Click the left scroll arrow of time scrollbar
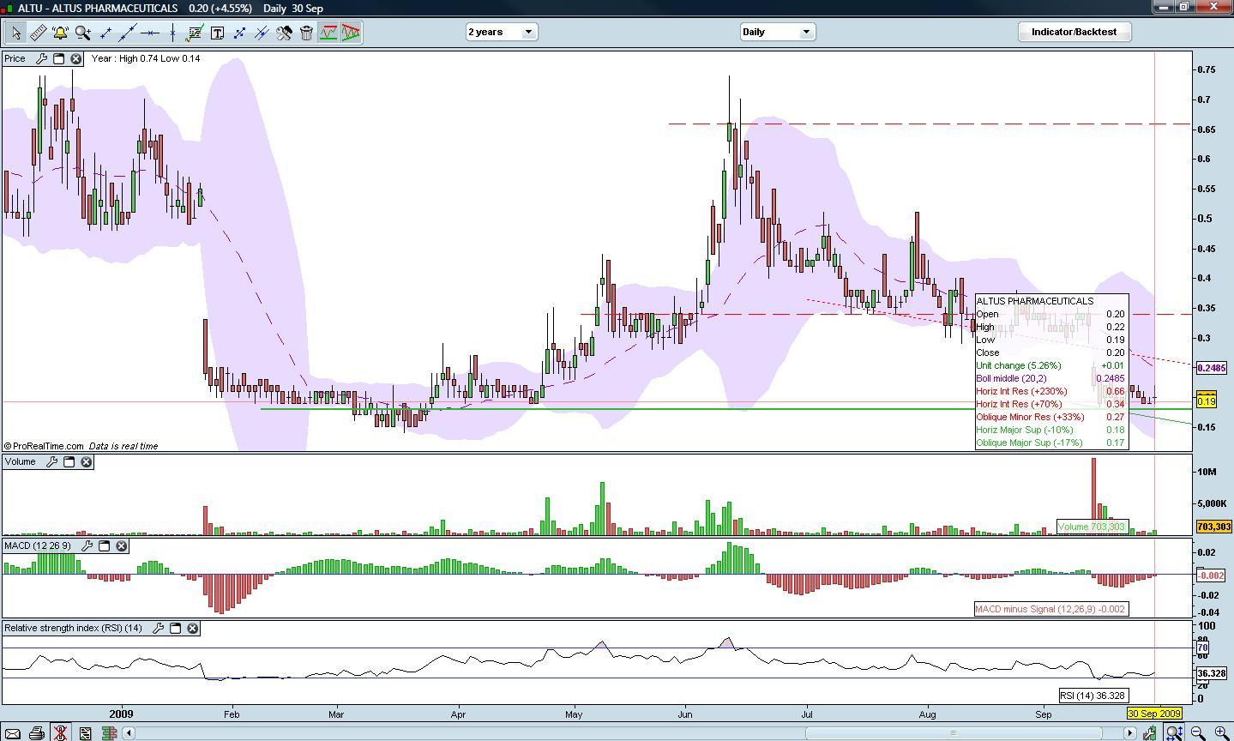This screenshot has width=1234, height=741. [x=129, y=732]
